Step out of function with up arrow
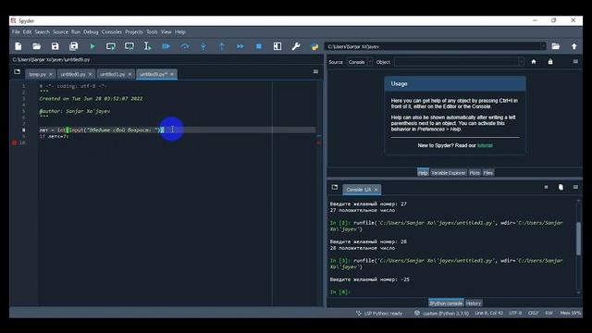The height and width of the screenshot is (333, 592). click(x=222, y=46)
